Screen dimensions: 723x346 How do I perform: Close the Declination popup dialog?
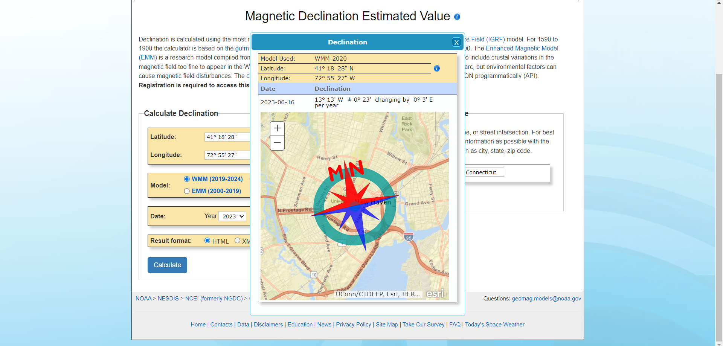click(456, 42)
